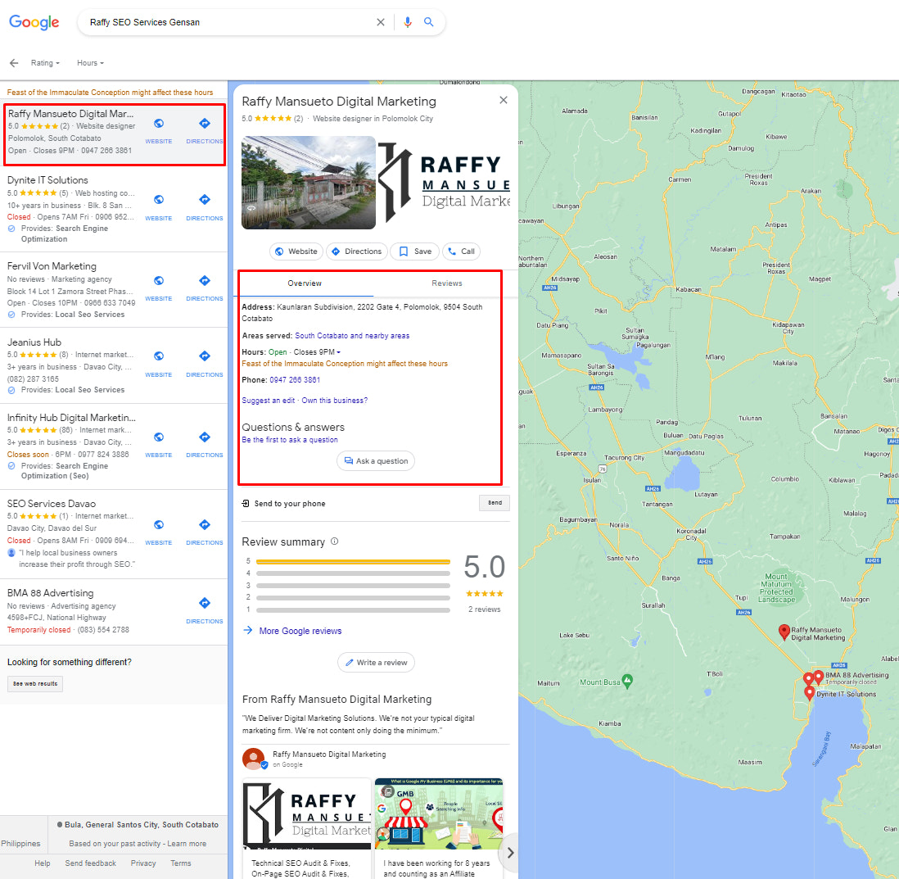Viewport: 899px width, 879px height.
Task: Click Ask a question button
Action: 376,460
